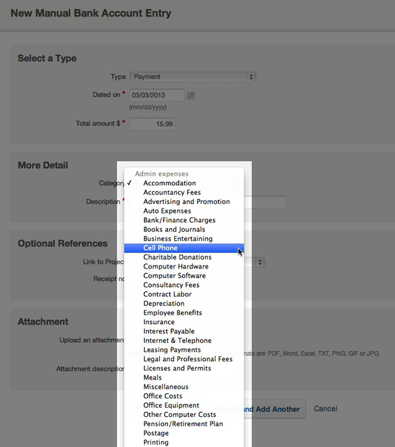Pick Office Equipment category option
This screenshot has width=395, height=447.
171,406
